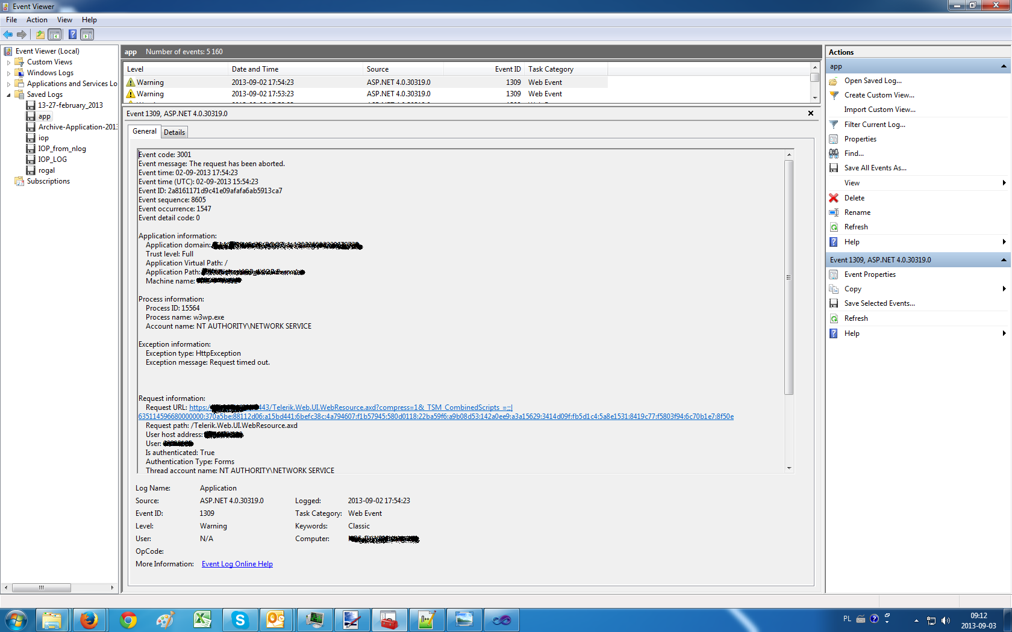Click the Forward arrow toolbar icon
This screenshot has height=632, width=1012.
tap(22, 34)
